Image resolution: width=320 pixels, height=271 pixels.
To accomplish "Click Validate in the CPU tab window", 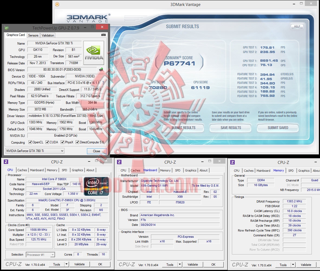I will [79, 264].
